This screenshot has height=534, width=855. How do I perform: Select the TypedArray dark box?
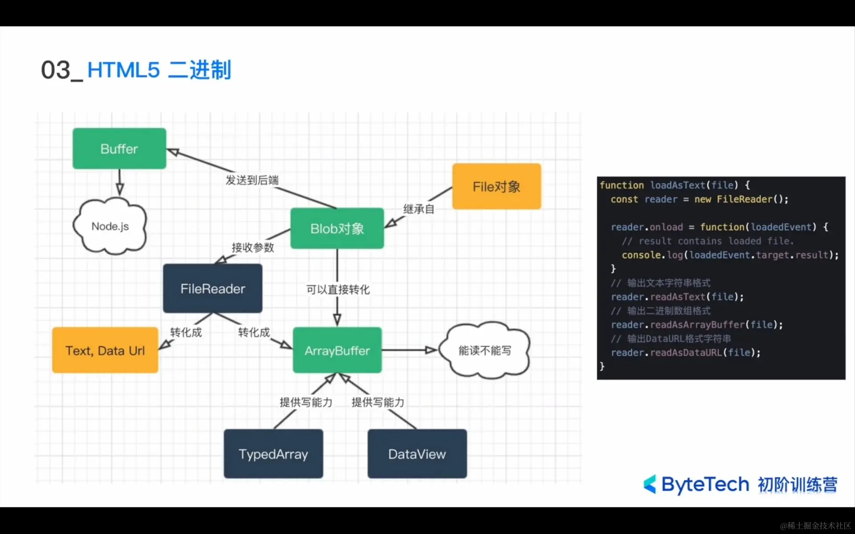tap(273, 454)
